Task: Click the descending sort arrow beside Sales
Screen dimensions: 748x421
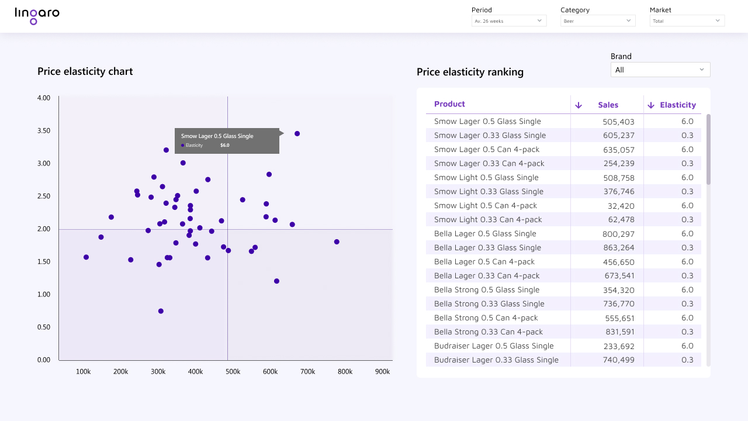Action: coord(579,105)
